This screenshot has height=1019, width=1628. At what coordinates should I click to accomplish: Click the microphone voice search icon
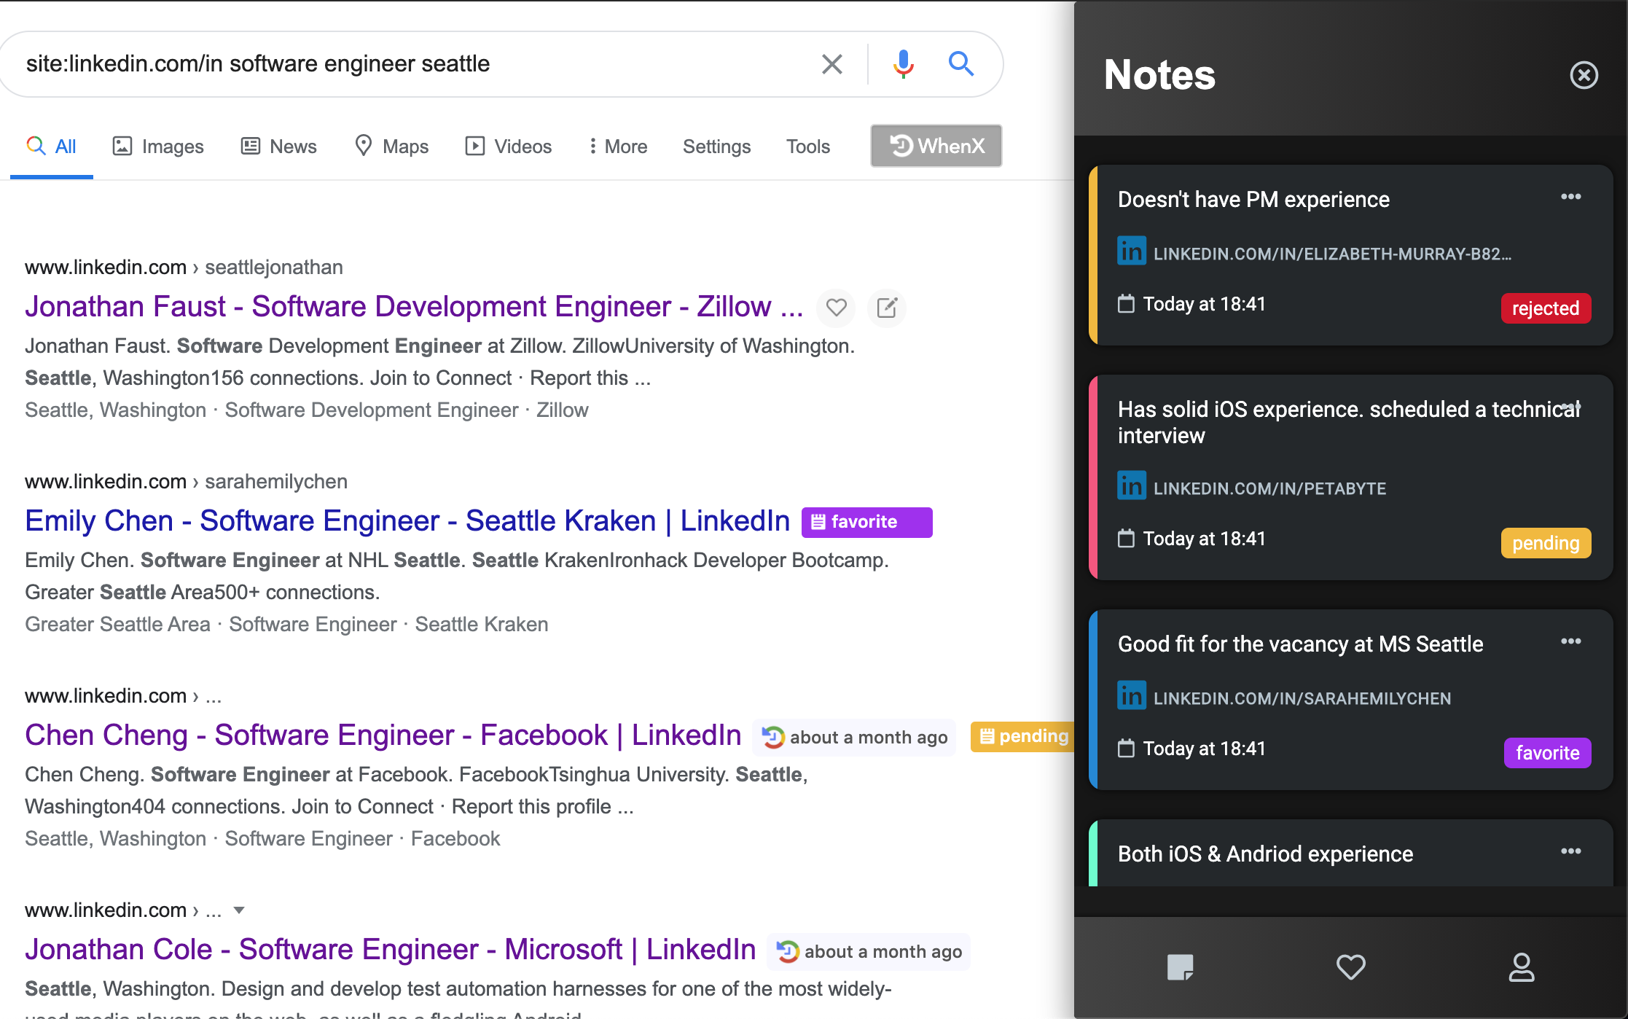pos(903,64)
